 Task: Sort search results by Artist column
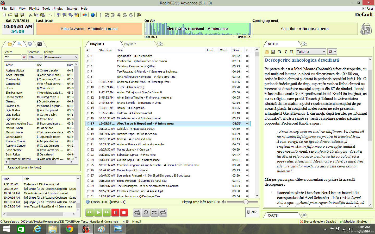[20, 65]
